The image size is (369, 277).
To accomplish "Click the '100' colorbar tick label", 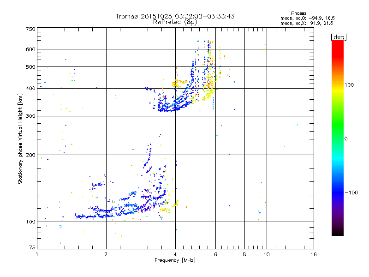I will (x=349, y=85).
